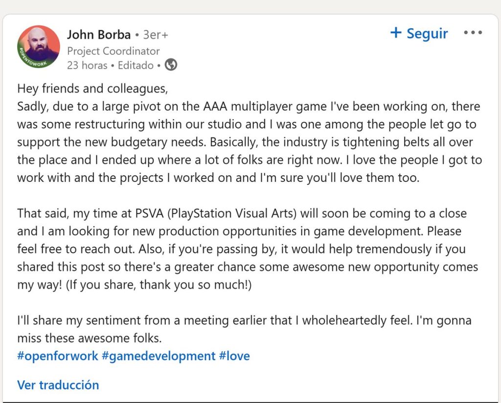Open the #openforwork hashtag
This screenshot has width=501, height=403.
[58, 356]
